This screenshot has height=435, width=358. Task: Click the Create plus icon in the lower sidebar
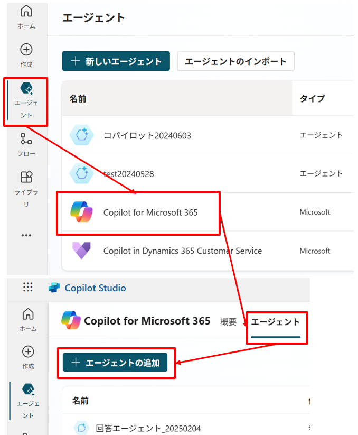coord(28,351)
